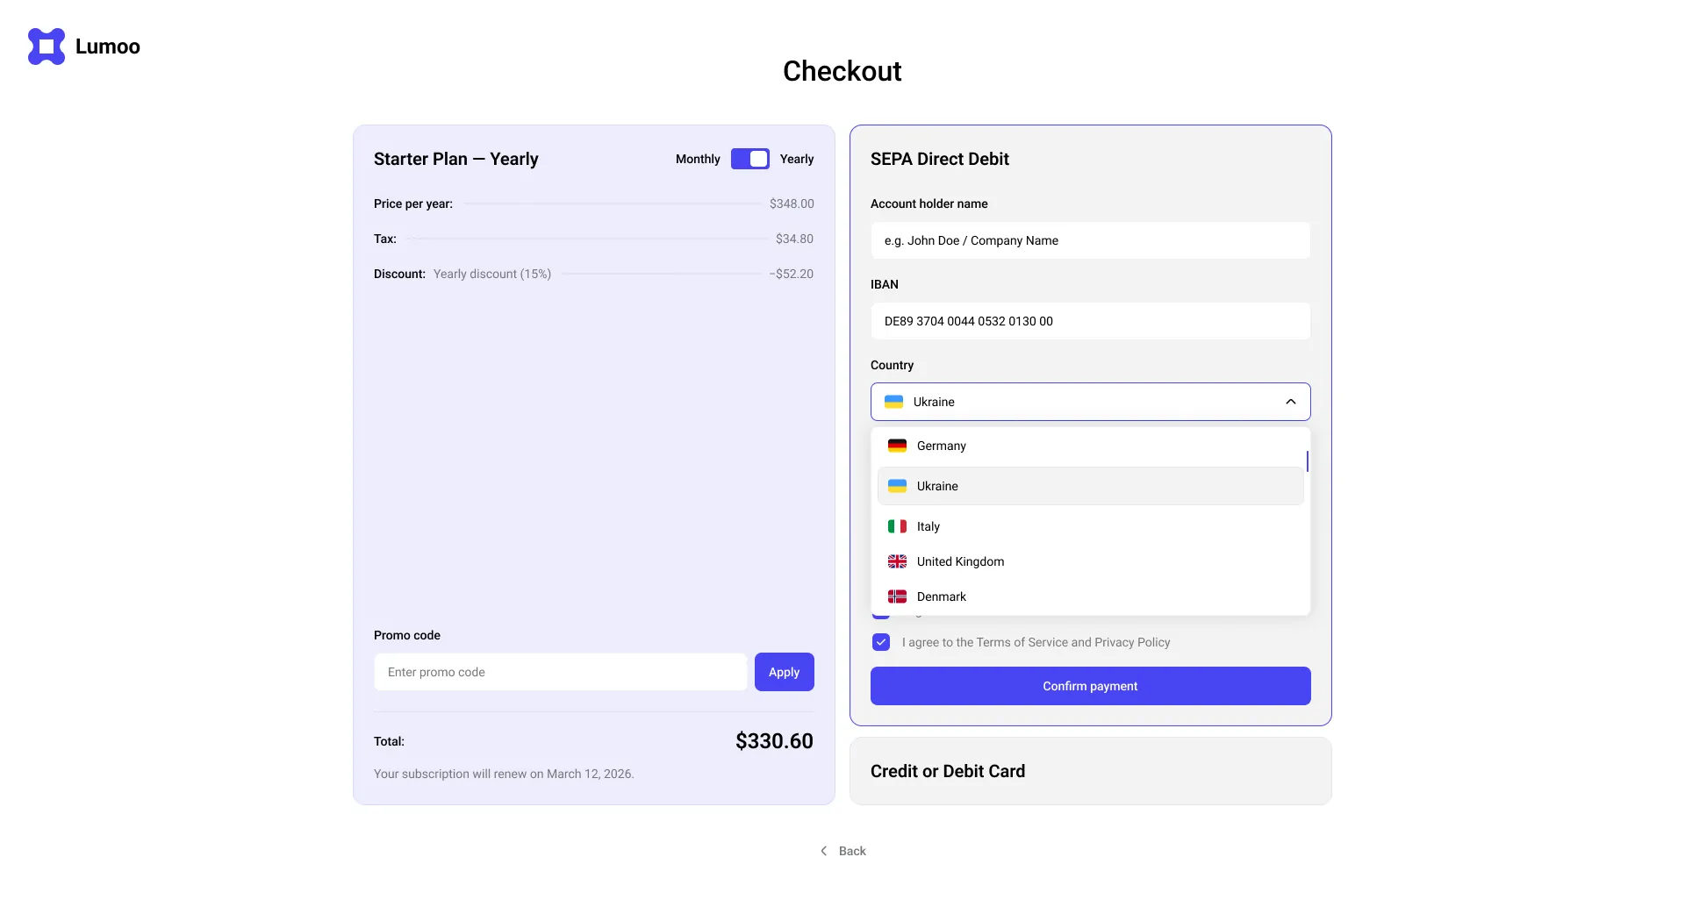
Task: Click the Country dropdown chevron arrow
Action: [x=1291, y=402]
